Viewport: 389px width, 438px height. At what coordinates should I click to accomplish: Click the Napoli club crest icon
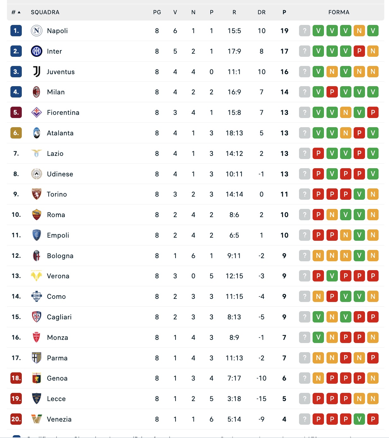pyautogui.click(x=37, y=31)
